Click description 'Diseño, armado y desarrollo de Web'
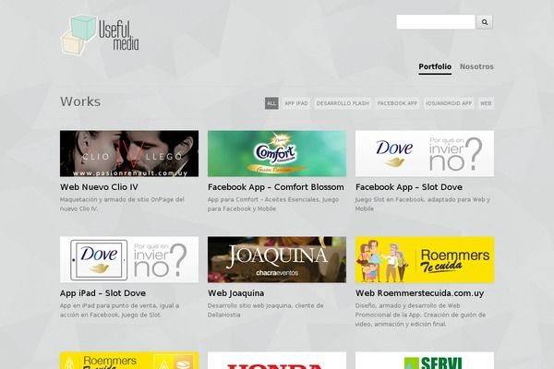Viewport: 554px width, 369px height. click(420, 315)
